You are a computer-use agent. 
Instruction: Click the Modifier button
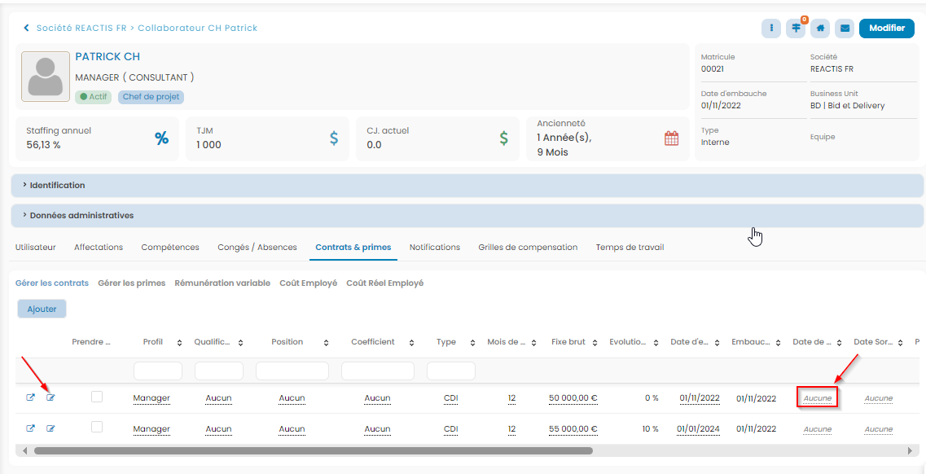pyautogui.click(x=886, y=29)
